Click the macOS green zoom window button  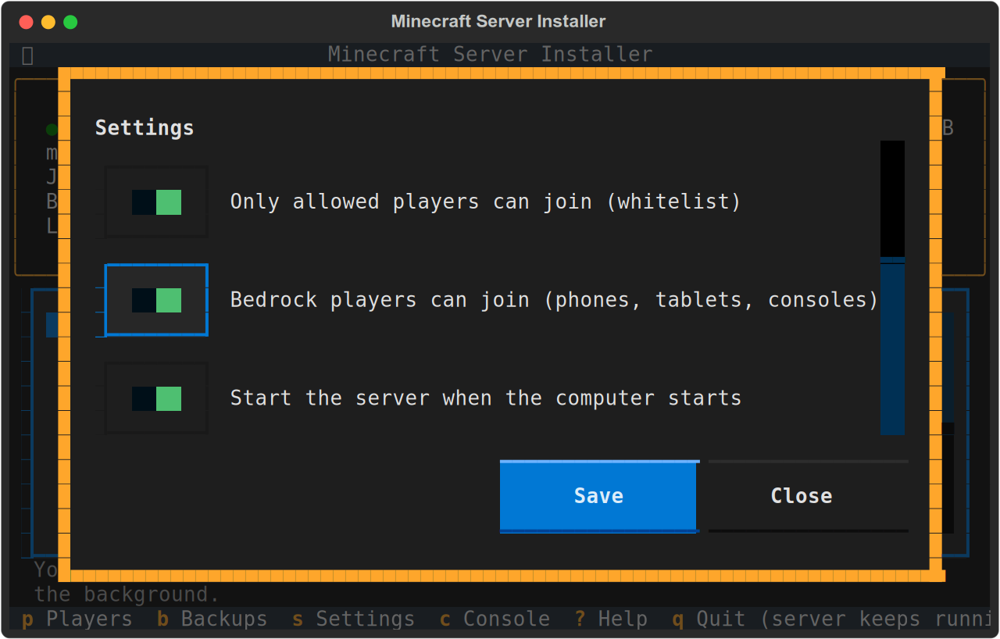(x=70, y=22)
